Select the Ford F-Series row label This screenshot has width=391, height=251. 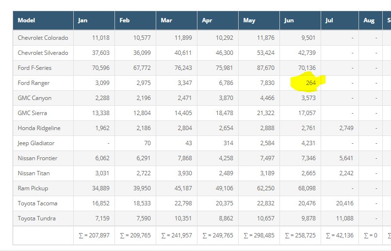pyautogui.click(x=34, y=68)
